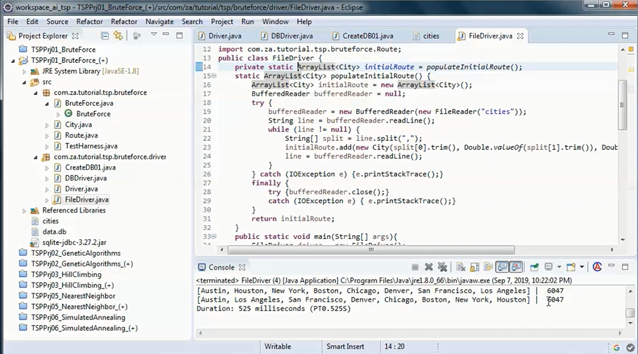Click the red A icon in Console toolbar
The width and height of the screenshot is (638, 354).
click(x=597, y=267)
